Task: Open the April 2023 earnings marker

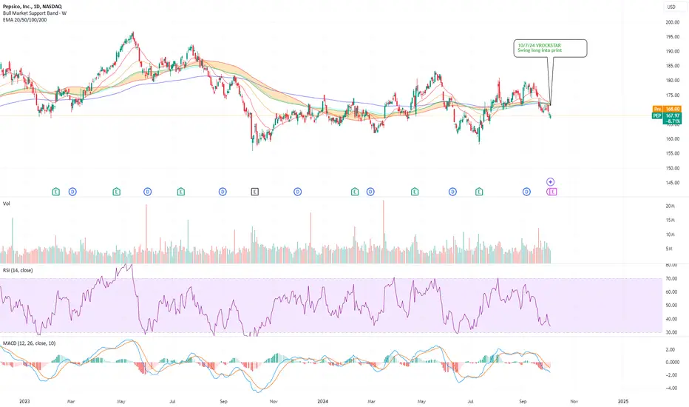Action: [x=117, y=192]
